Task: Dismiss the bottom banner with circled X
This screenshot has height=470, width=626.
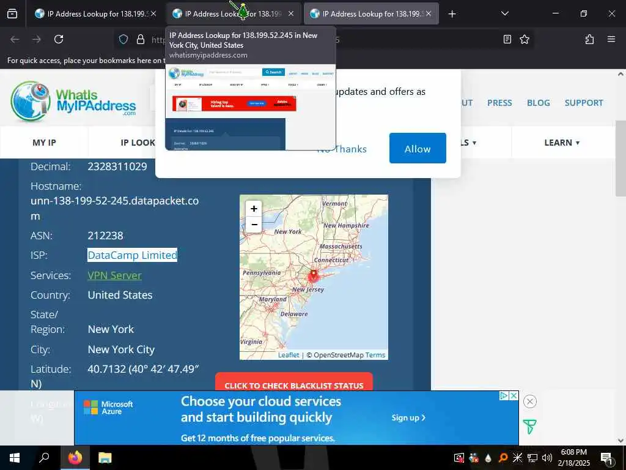Action: pos(530,401)
